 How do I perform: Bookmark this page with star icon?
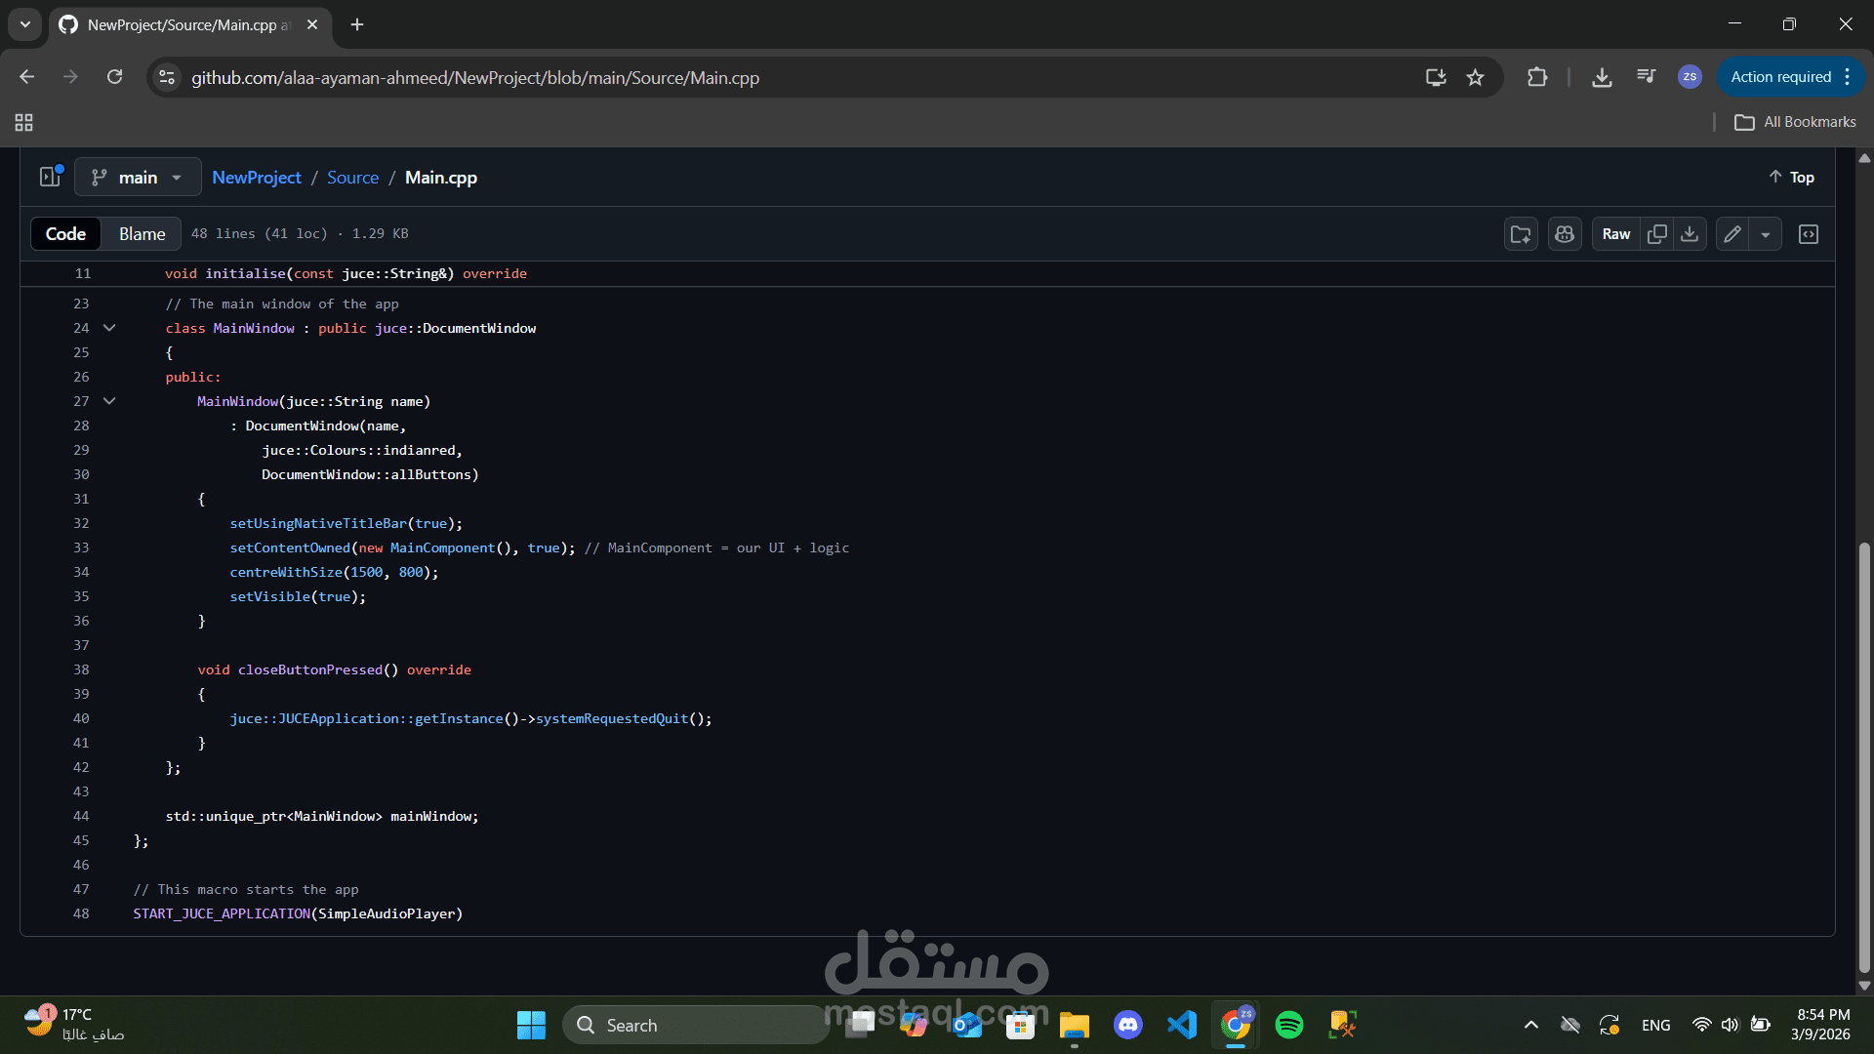[x=1475, y=77]
